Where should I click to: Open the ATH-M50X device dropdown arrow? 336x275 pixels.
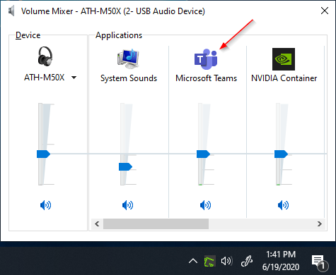click(74, 78)
